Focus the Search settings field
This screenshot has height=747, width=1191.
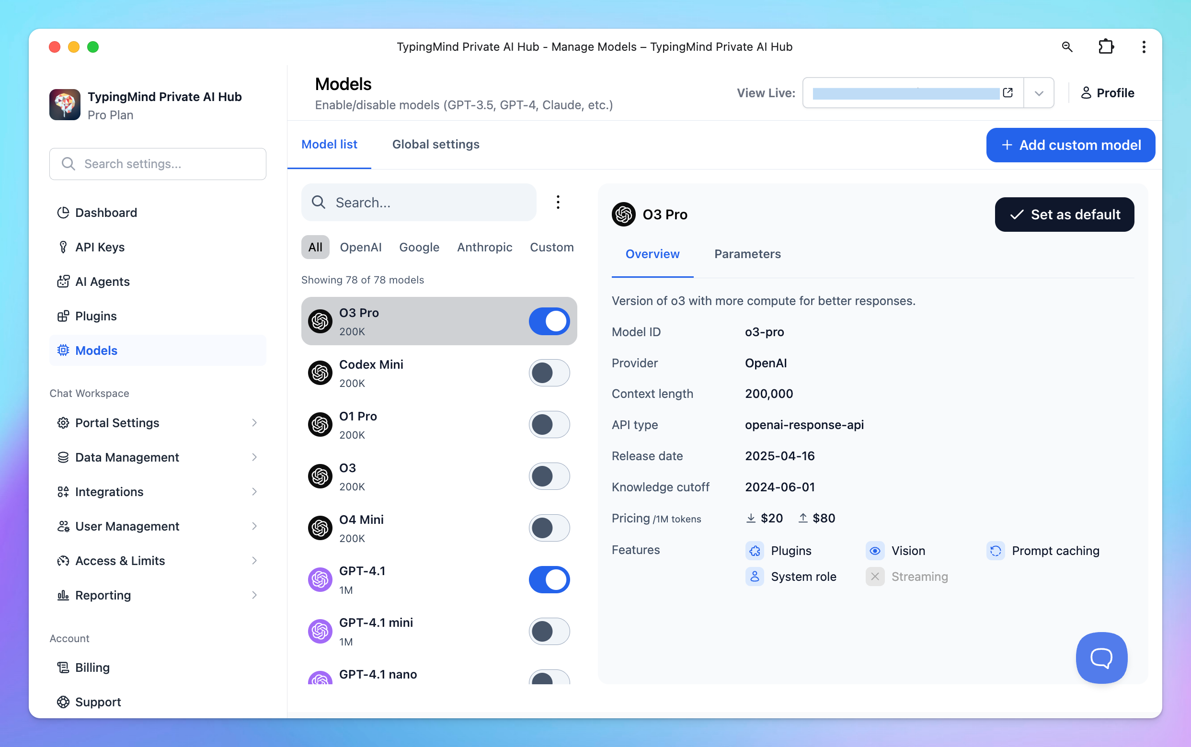click(158, 164)
